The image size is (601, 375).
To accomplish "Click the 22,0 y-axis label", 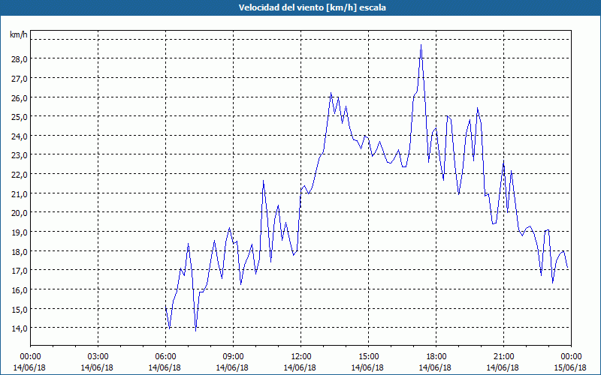I will tap(21, 175).
